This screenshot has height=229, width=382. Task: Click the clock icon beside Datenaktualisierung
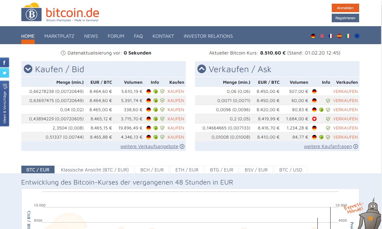[63, 53]
